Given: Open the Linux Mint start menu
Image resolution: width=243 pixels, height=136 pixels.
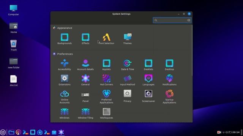Looking at the screenshot, I should click(3, 132).
